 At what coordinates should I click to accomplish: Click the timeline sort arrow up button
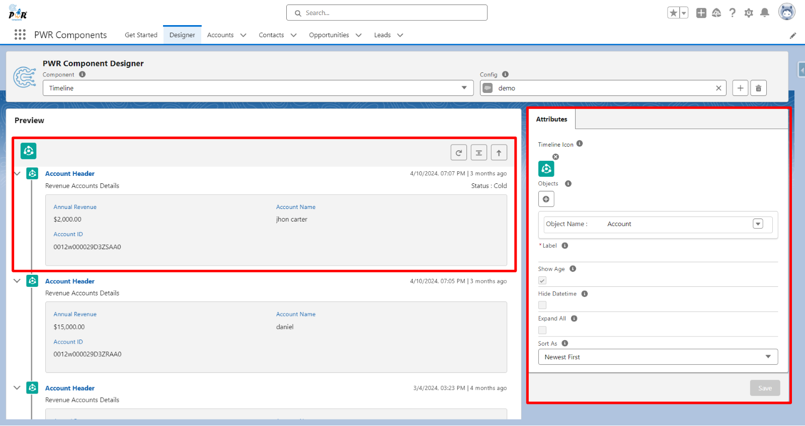(x=499, y=153)
